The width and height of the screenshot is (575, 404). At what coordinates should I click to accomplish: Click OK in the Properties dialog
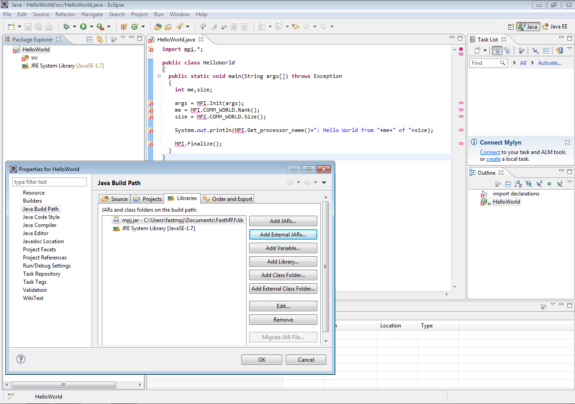tap(262, 359)
